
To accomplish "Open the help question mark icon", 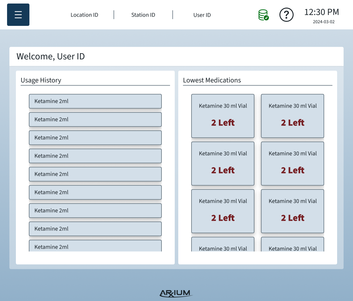I will [x=287, y=15].
